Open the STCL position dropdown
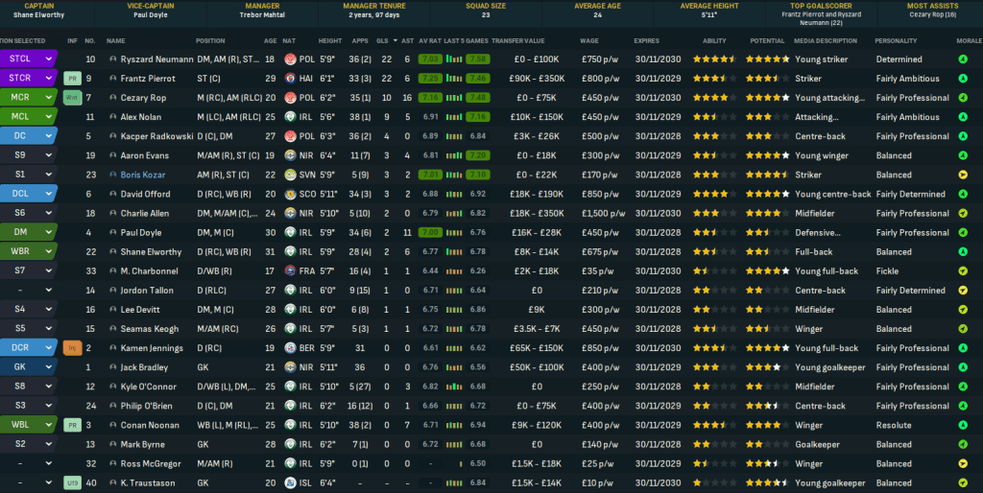Image resolution: width=983 pixels, height=493 pixels. (x=49, y=59)
